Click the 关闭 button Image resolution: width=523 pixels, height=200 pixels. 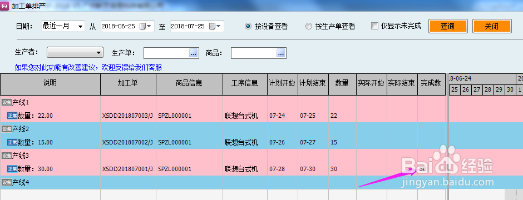[492, 26]
